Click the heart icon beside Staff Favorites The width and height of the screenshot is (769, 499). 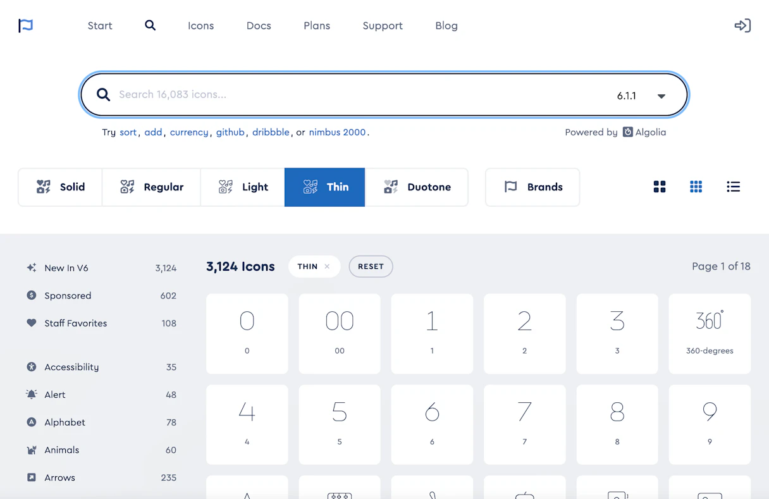click(31, 323)
